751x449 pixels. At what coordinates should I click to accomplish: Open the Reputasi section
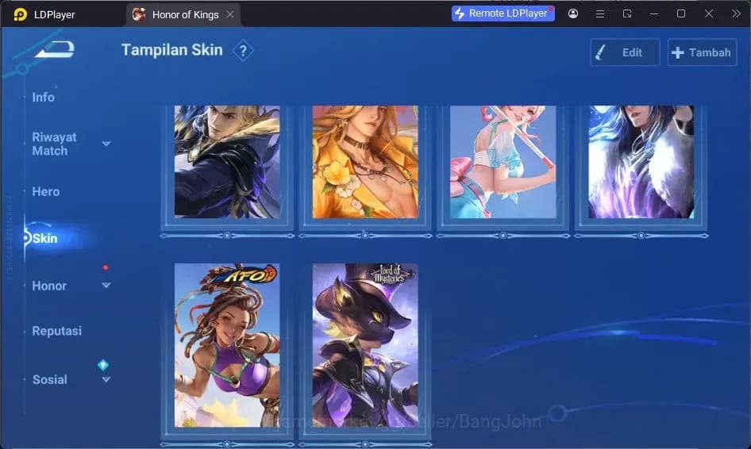pyautogui.click(x=57, y=331)
